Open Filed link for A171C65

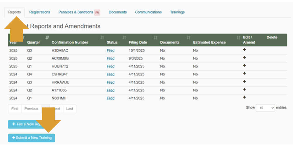click(x=110, y=90)
